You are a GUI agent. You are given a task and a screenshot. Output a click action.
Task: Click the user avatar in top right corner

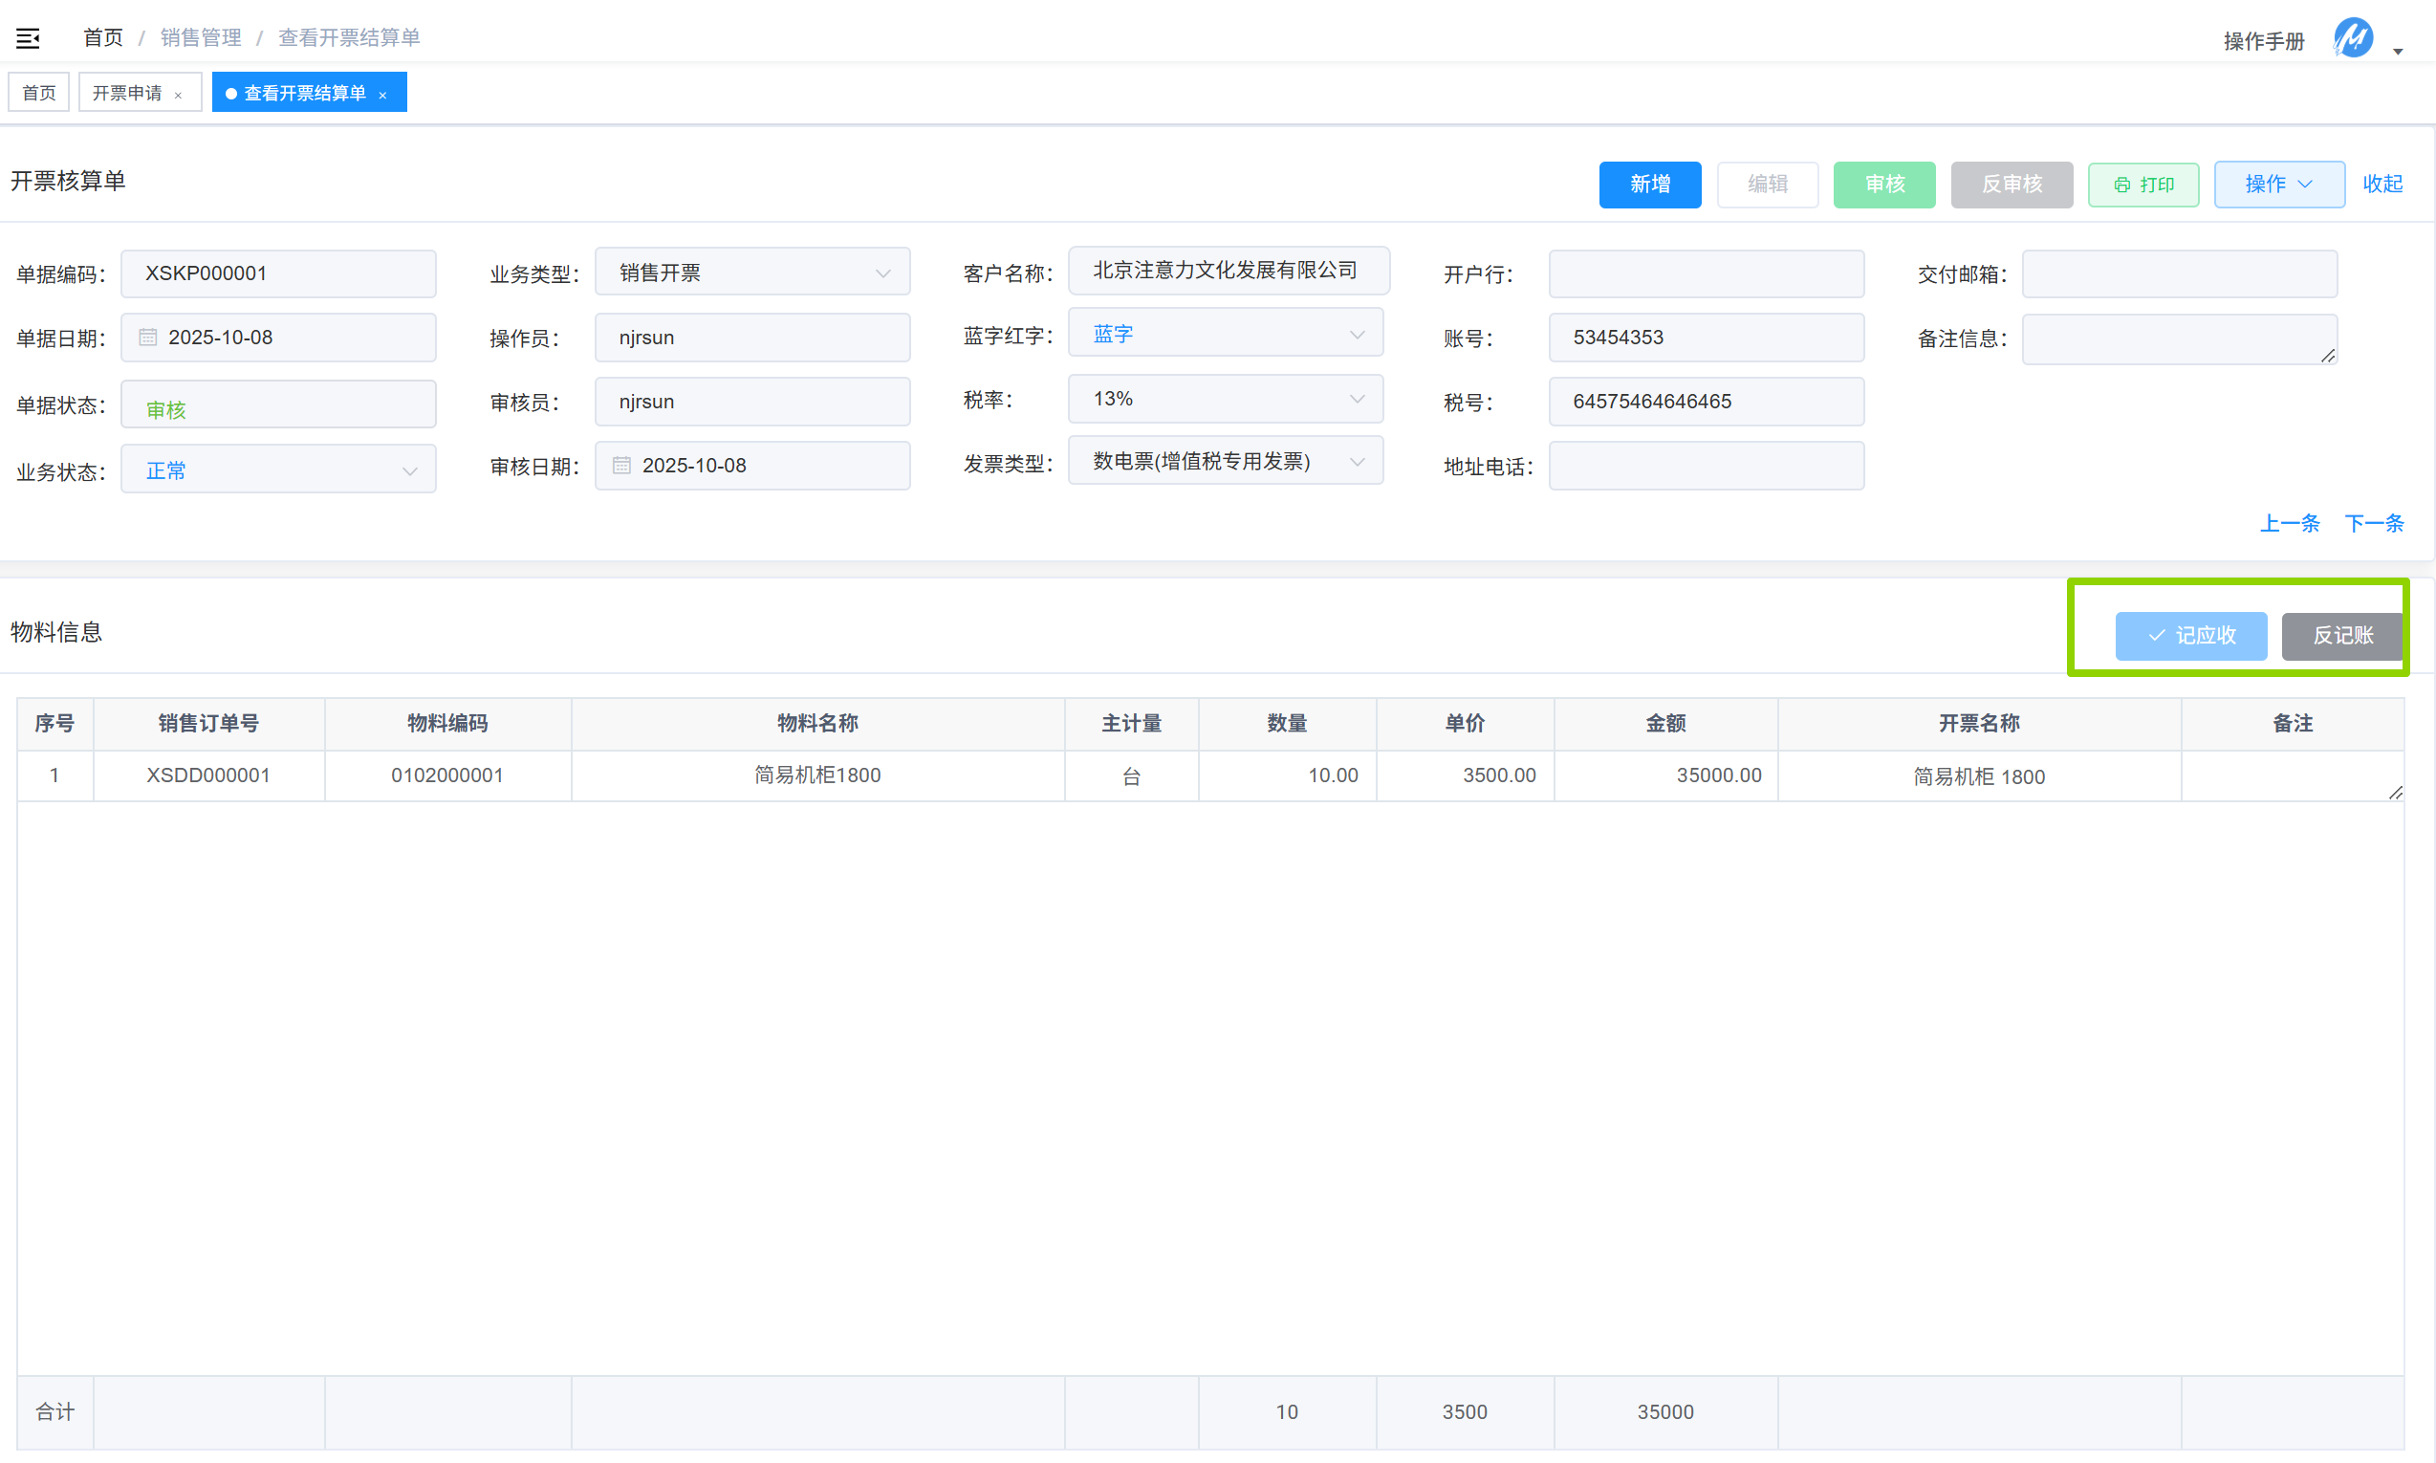coord(2353,39)
